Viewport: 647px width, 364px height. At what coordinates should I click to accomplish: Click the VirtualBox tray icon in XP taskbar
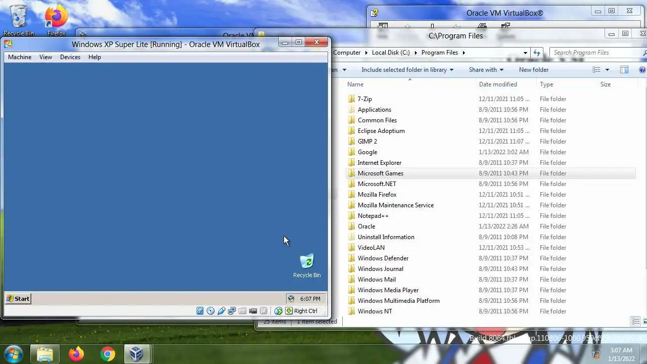pos(291,299)
